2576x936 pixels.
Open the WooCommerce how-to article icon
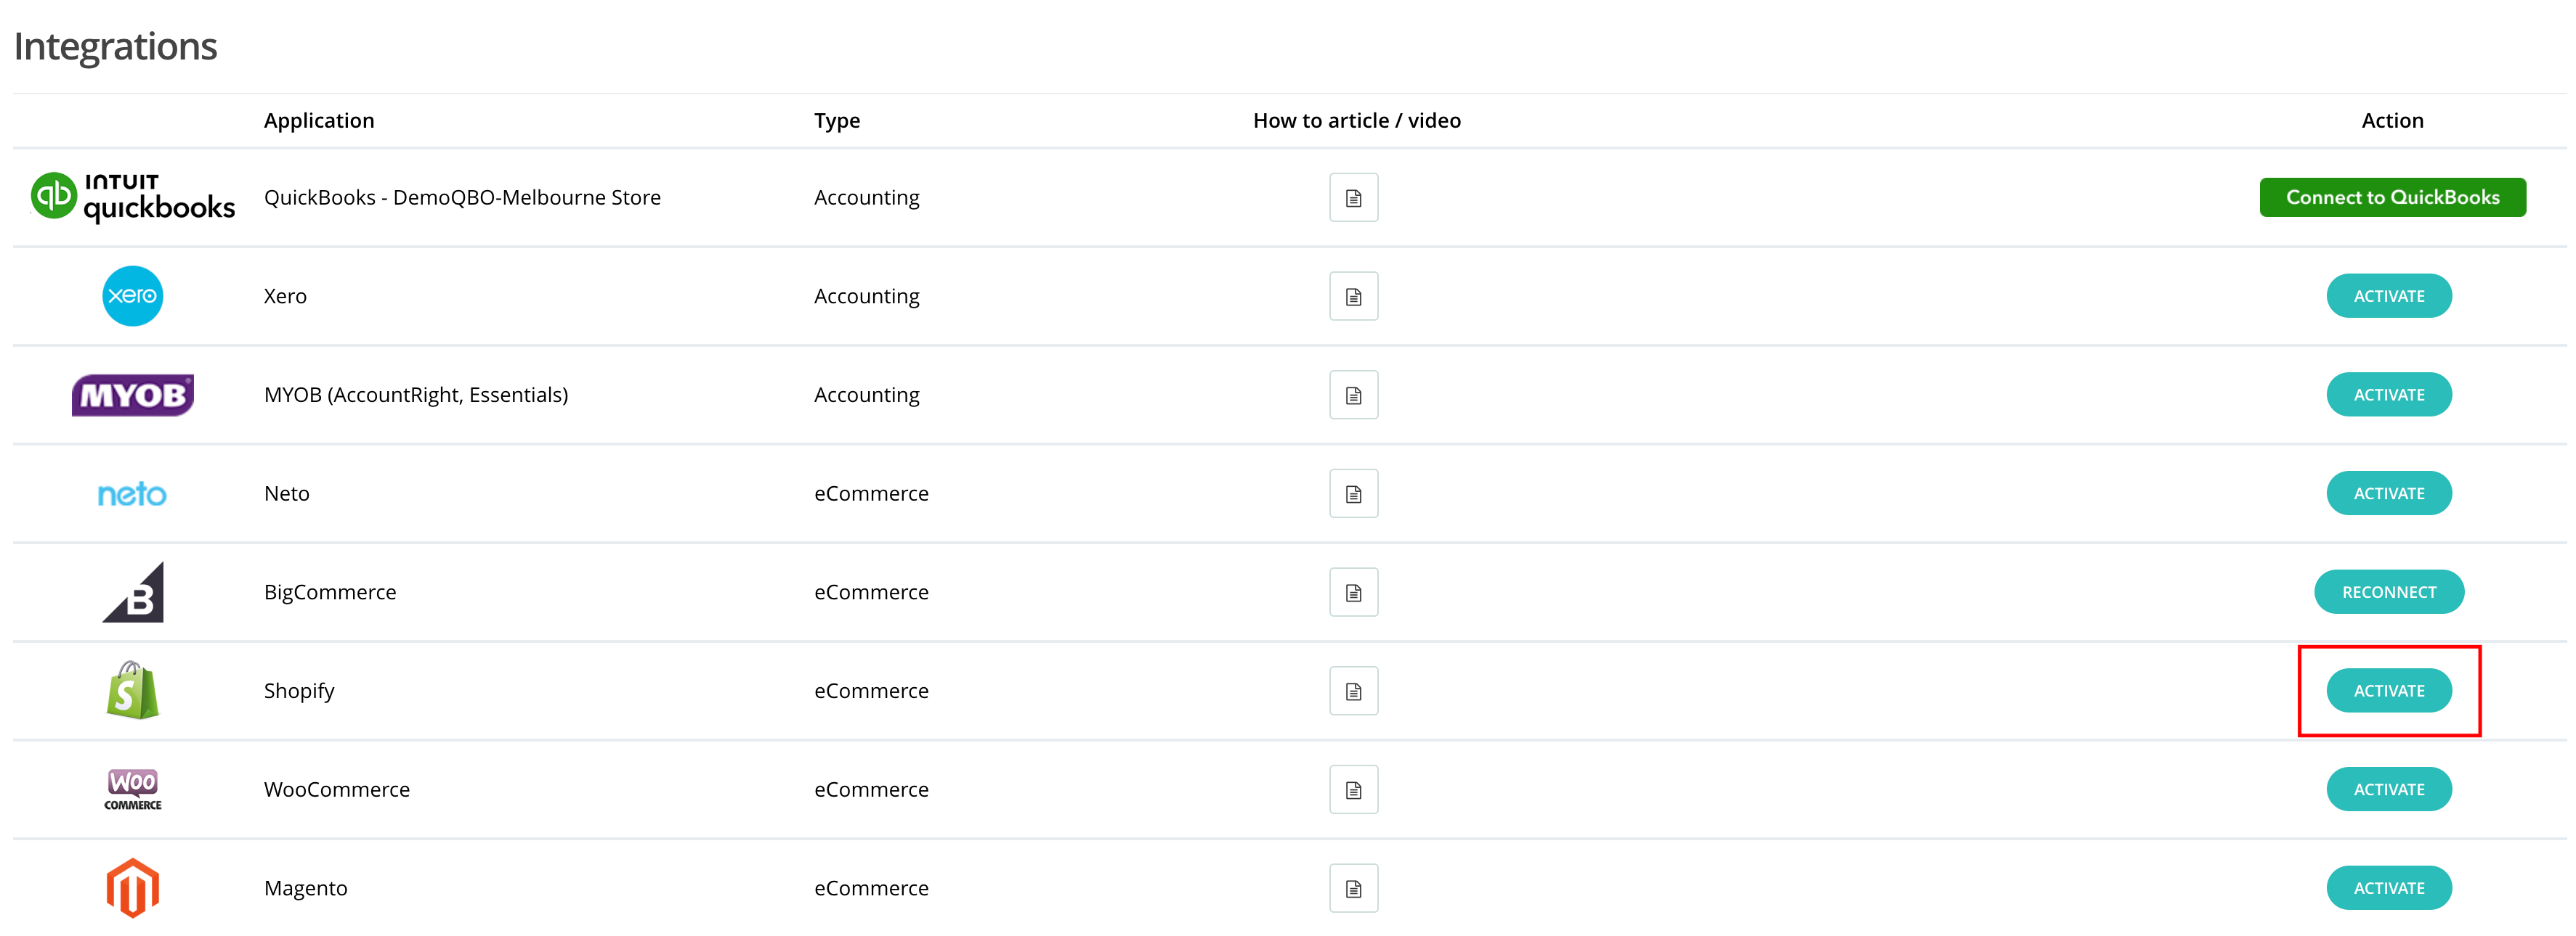[x=1353, y=790]
